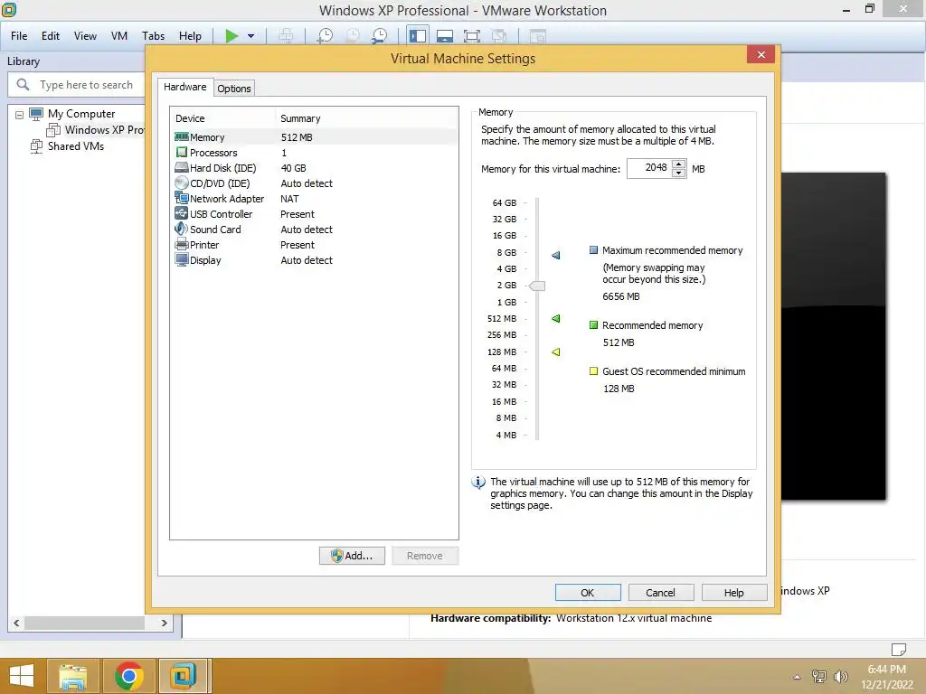The image size is (926, 694).
Task: Collapse the My Computer tree node
Action: [x=19, y=115]
